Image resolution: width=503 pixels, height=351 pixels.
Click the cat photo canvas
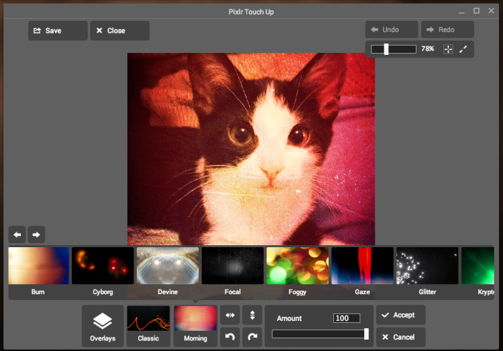[251, 149]
